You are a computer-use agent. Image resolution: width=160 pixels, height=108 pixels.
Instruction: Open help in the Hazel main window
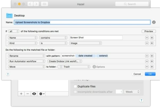[x=141, y=100]
